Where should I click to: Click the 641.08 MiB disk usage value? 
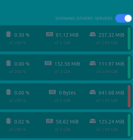point(111,93)
